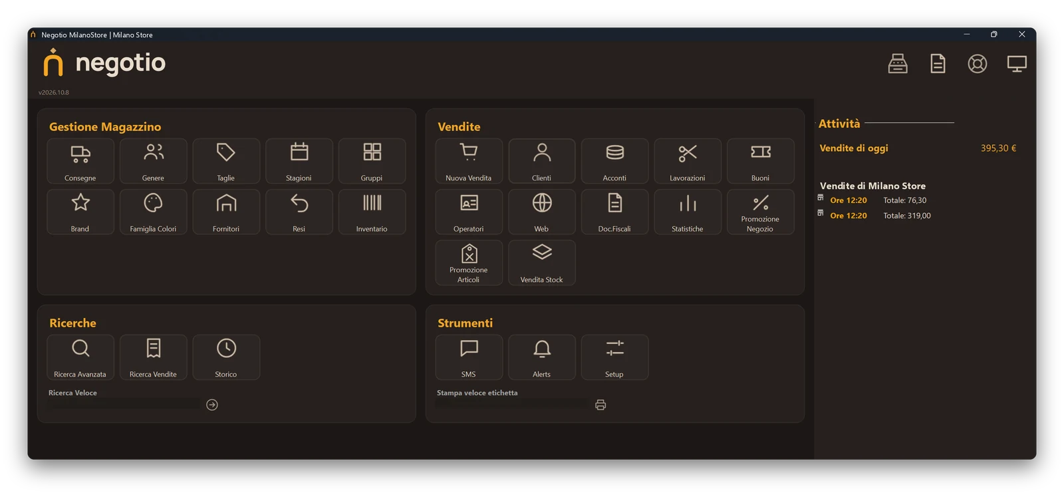1064x495 pixels.
Task: Open the sale with Totale: 76,30
Action: (x=874, y=200)
